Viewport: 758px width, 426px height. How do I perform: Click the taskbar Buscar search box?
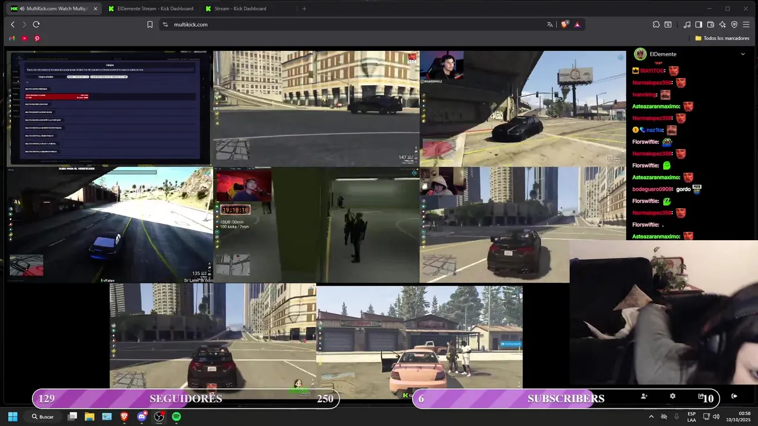pyautogui.click(x=43, y=417)
